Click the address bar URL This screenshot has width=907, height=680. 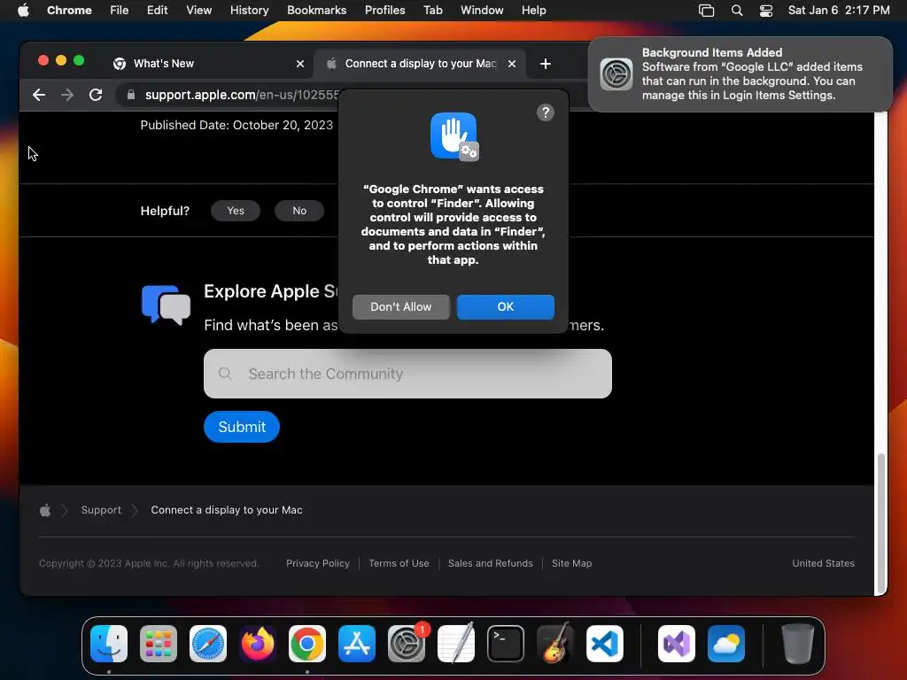click(x=242, y=95)
